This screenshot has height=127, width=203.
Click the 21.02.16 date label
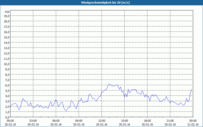click(193, 124)
